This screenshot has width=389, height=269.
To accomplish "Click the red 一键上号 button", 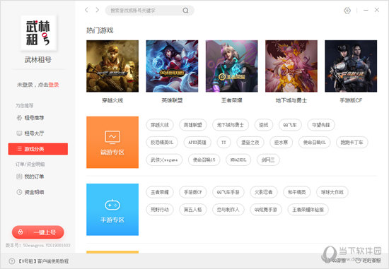I will [38, 232].
